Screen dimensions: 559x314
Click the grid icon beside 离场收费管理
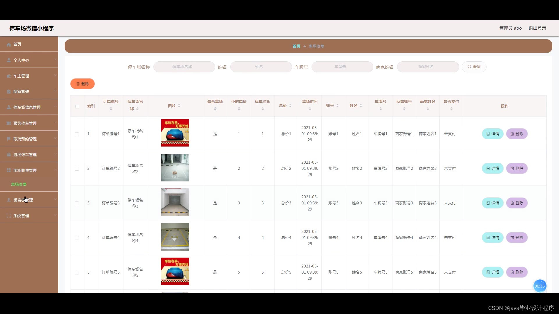tap(9, 170)
